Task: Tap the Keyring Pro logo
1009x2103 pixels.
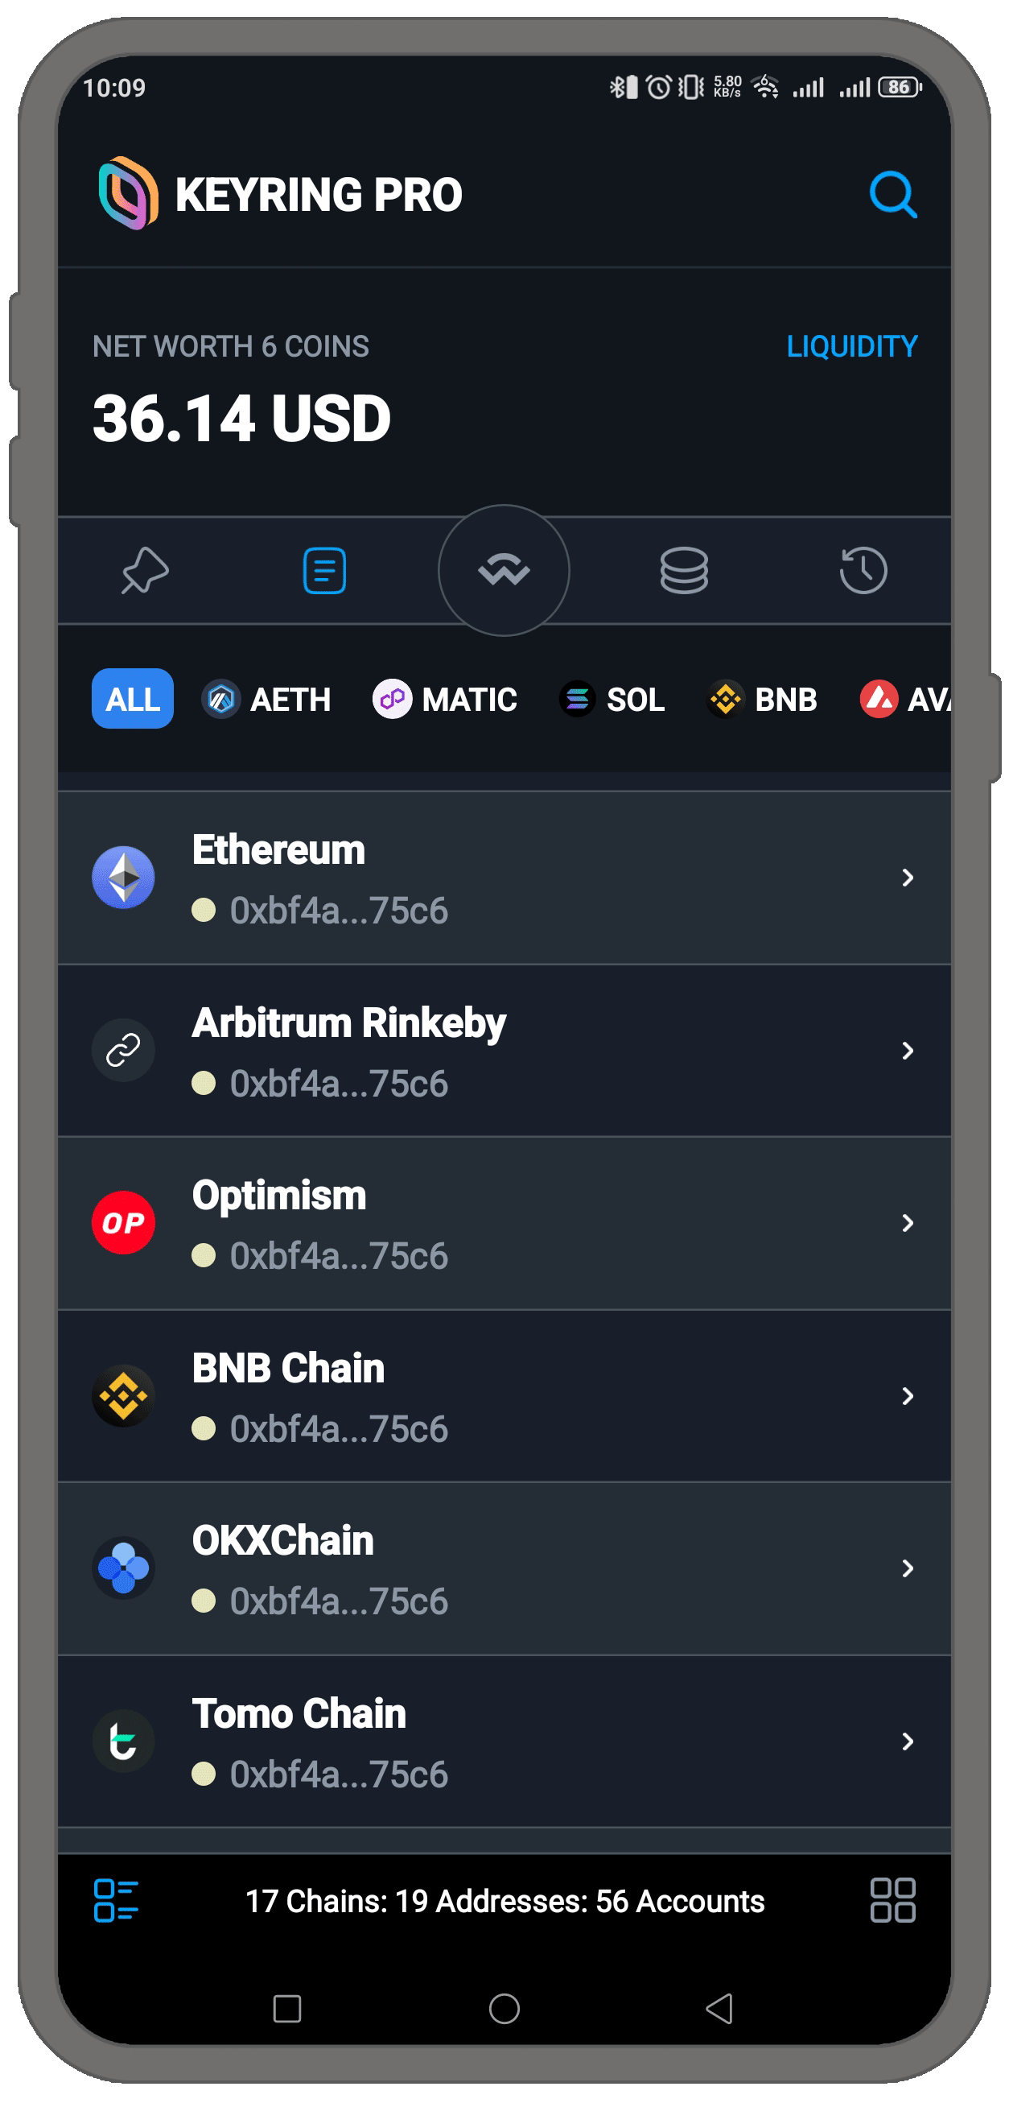Action: (x=128, y=193)
